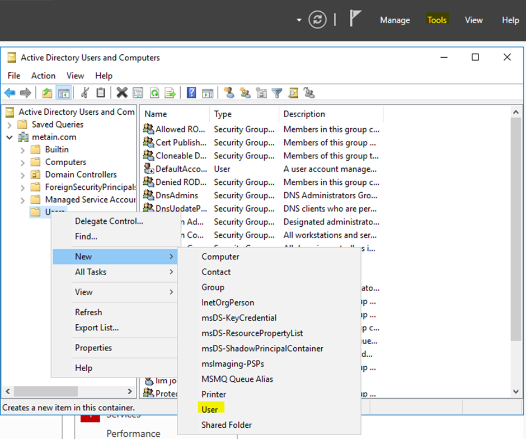Click the Up one level folder icon

(47, 92)
